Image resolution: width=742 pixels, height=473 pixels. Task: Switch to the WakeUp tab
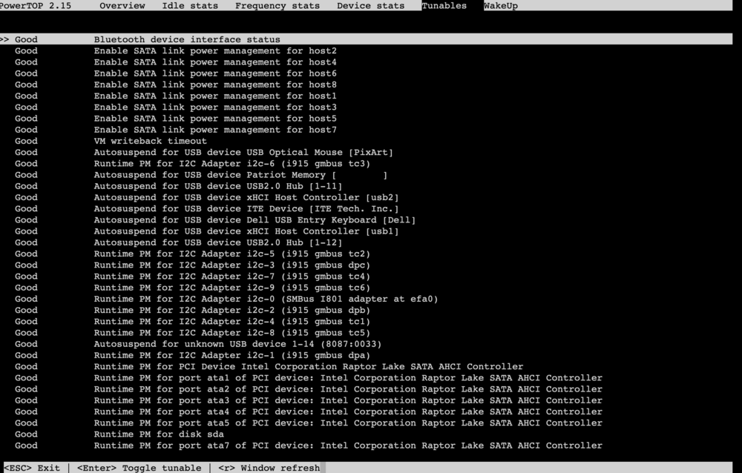click(501, 6)
